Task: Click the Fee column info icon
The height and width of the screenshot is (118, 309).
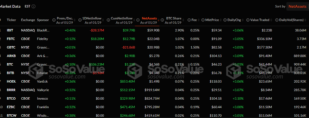Action: coord(189,20)
